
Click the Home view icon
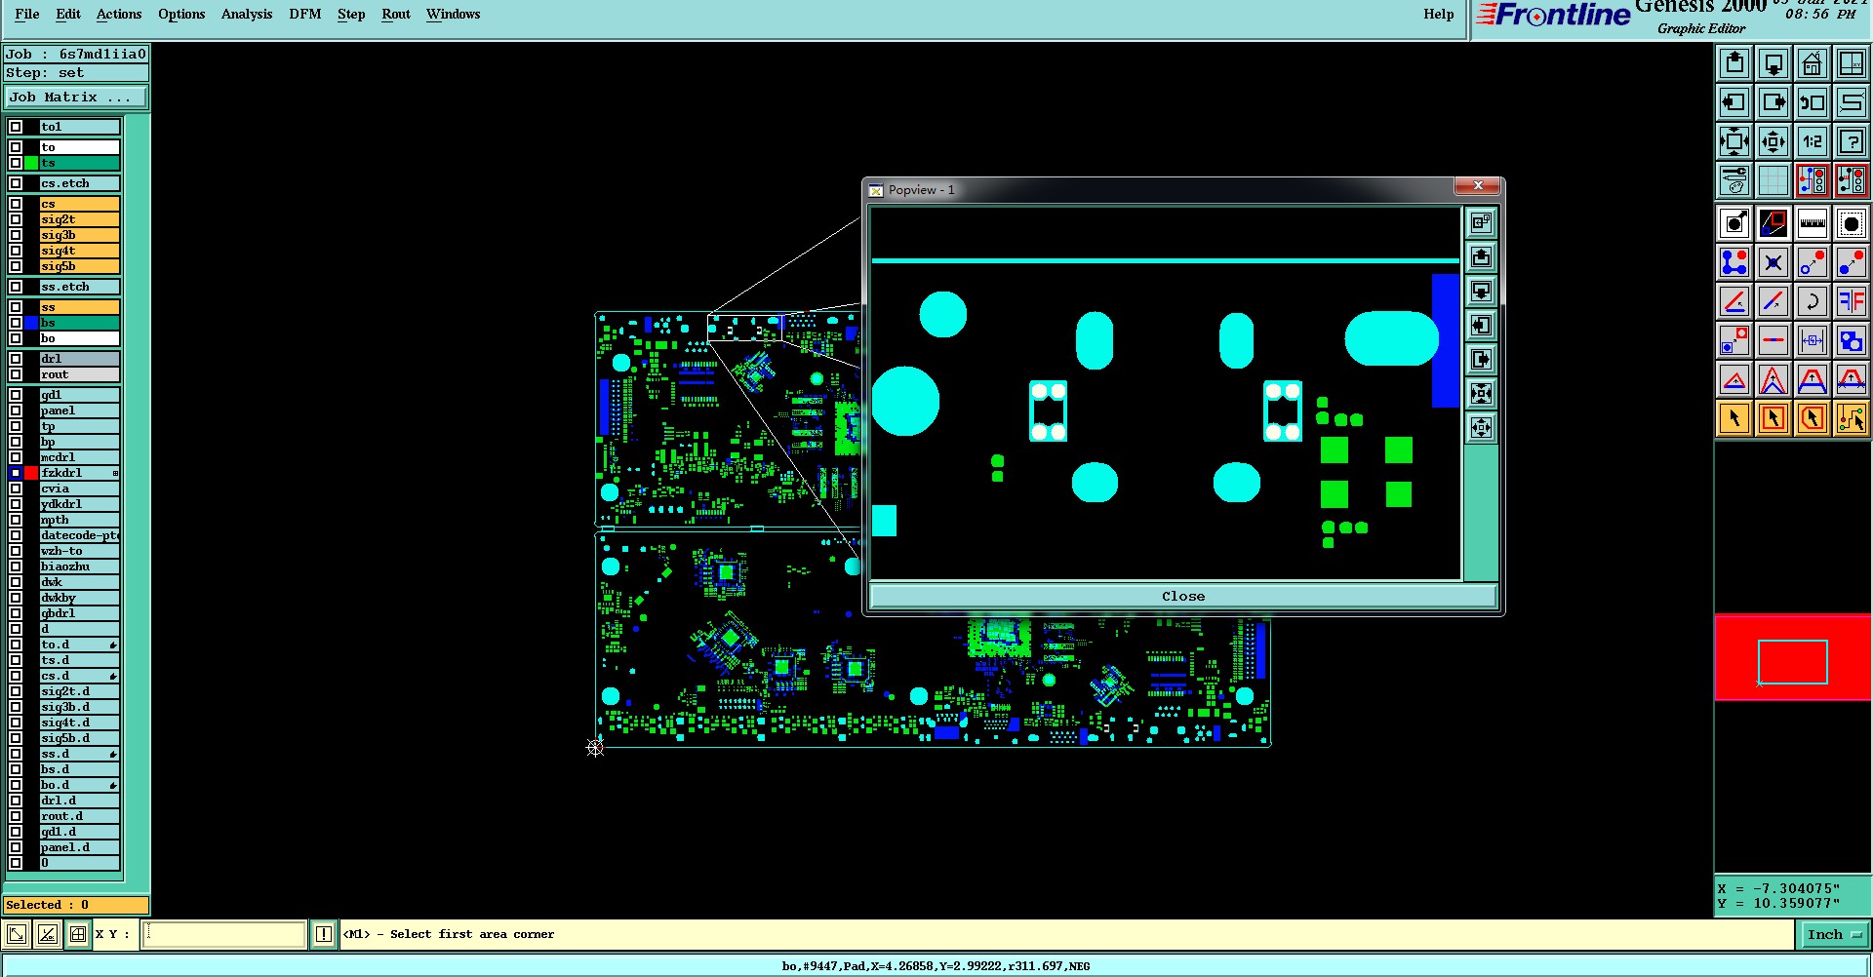(x=1813, y=63)
